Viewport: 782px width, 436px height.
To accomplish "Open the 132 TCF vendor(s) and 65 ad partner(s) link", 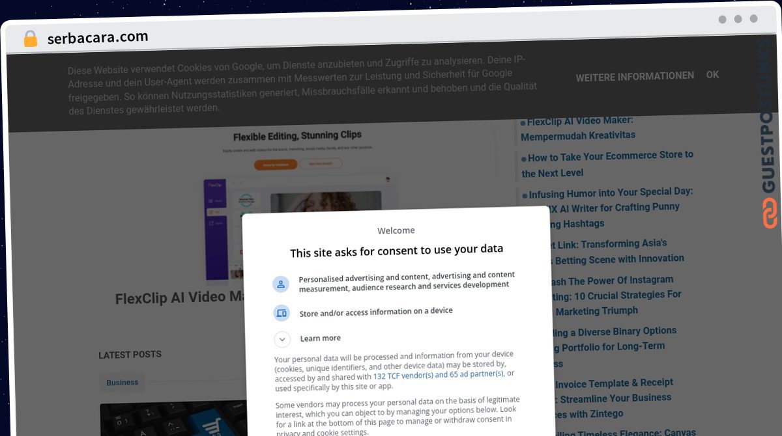I will point(438,375).
